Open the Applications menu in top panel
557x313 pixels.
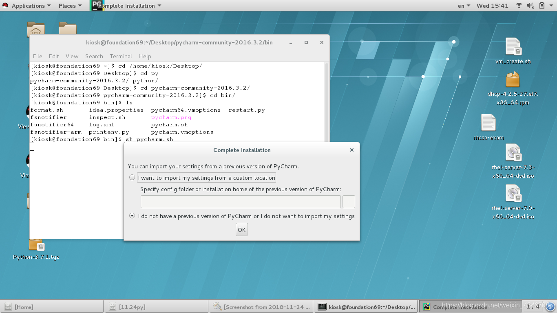point(31,6)
